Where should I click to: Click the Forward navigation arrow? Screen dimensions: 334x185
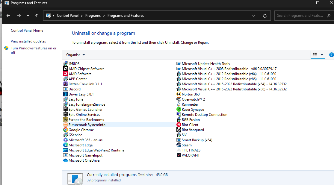(19, 16)
